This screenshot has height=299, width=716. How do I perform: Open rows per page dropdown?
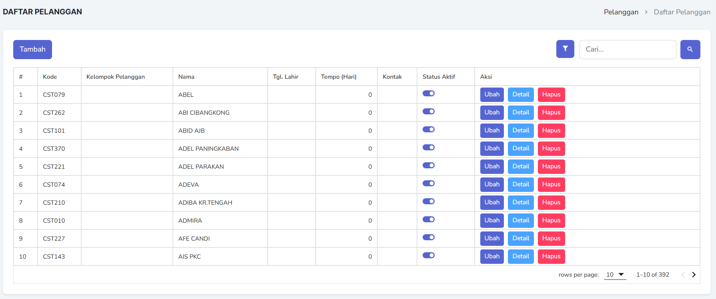point(615,275)
